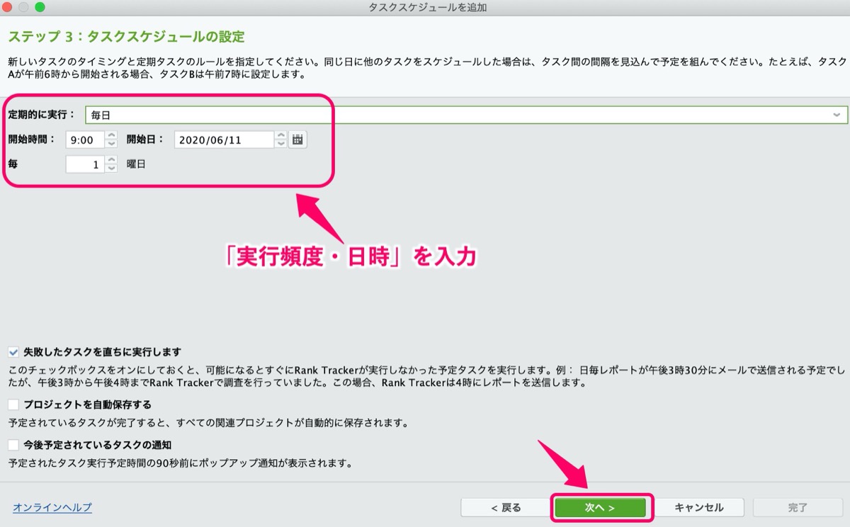Uncheck 失敗したタスクを直ちに実行します checkbox
This screenshot has width=850, height=527.
tap(13, 351)
